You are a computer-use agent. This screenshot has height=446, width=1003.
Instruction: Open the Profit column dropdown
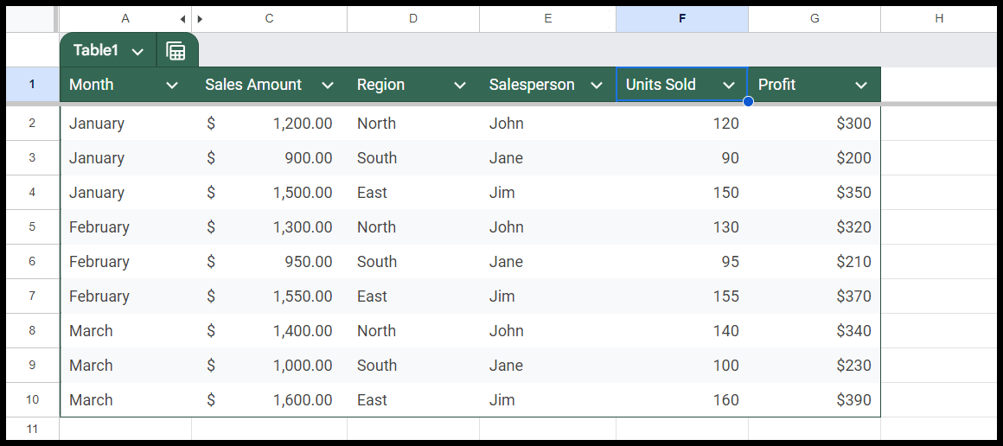point(861,85)
